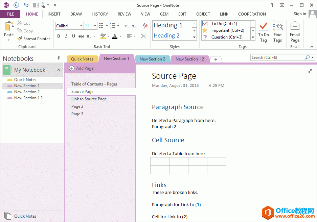Click the clear formatting eraser icon
This screenshot has width=317, height=222.
[x=145, y=26]
